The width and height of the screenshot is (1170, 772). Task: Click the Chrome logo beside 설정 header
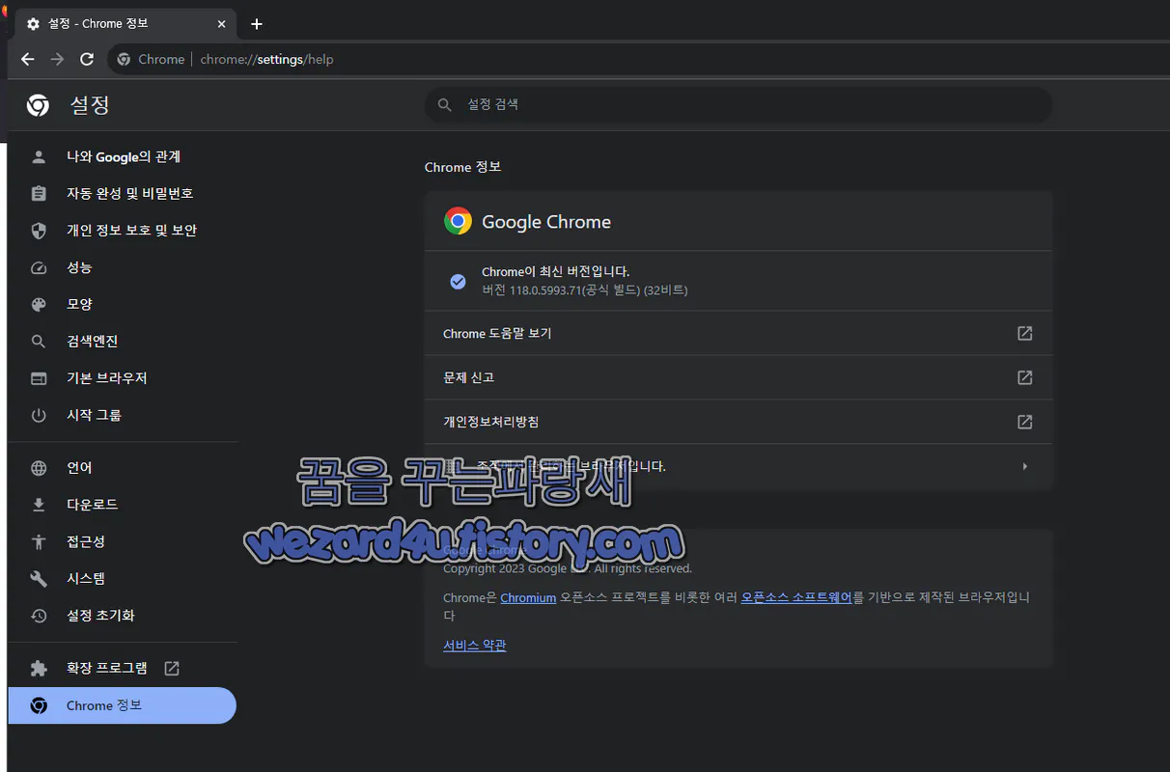39,105
